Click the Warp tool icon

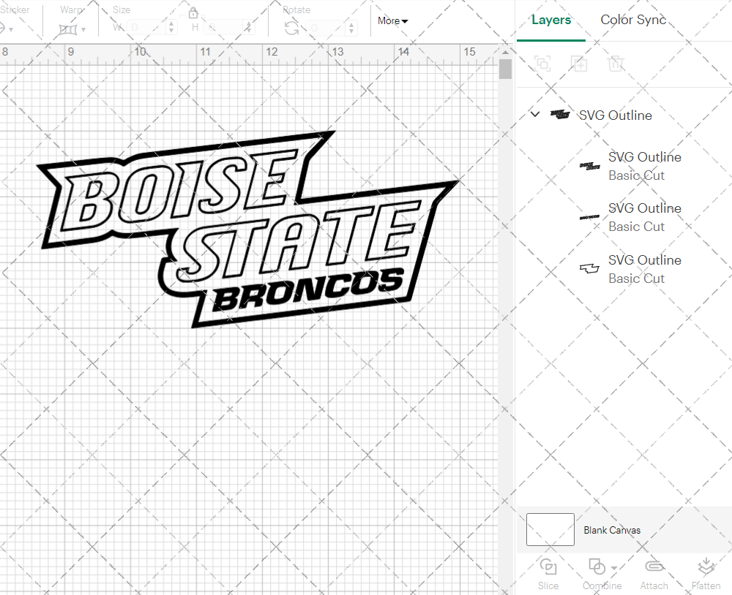point(69,29)
